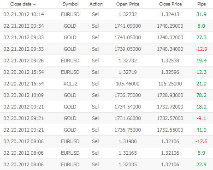The height and width of the screenshot is (170, 213).
Task: Select the EURUSD trade closed 02.21.2012 10:14
Action: (106, 14)
